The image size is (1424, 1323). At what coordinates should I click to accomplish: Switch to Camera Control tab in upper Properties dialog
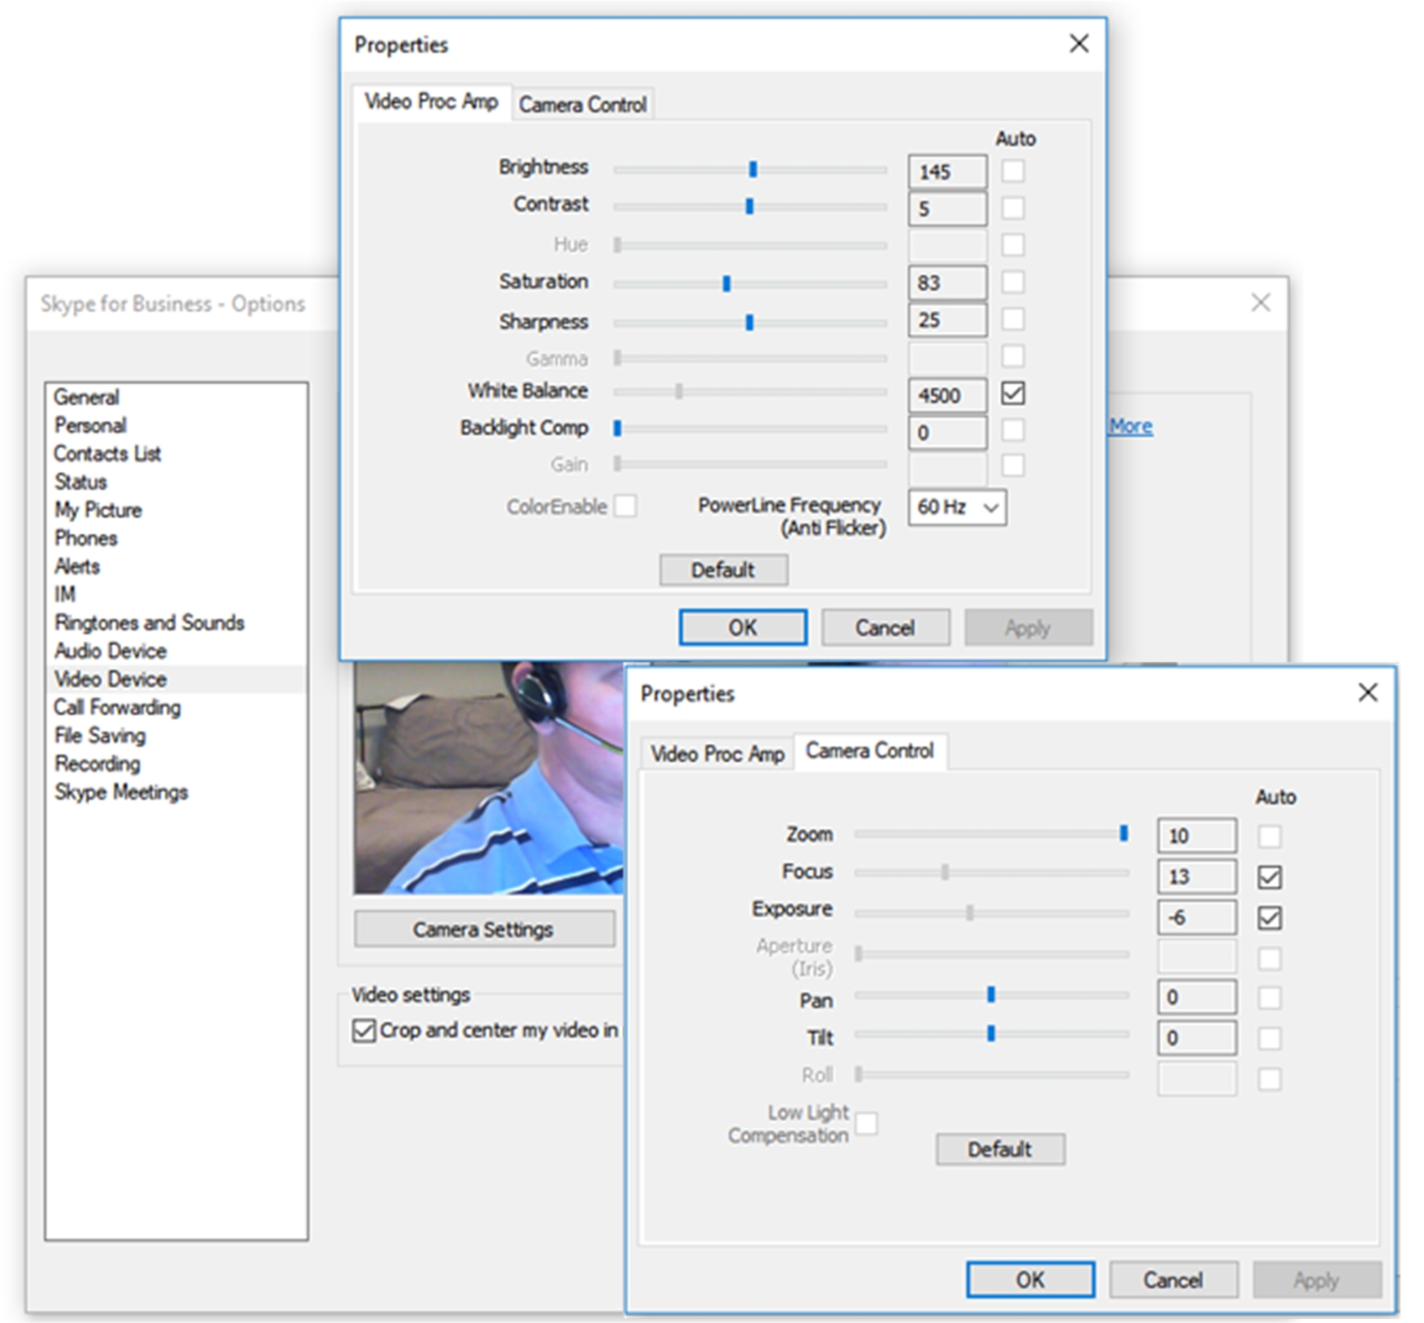click(x=582, y=105)
